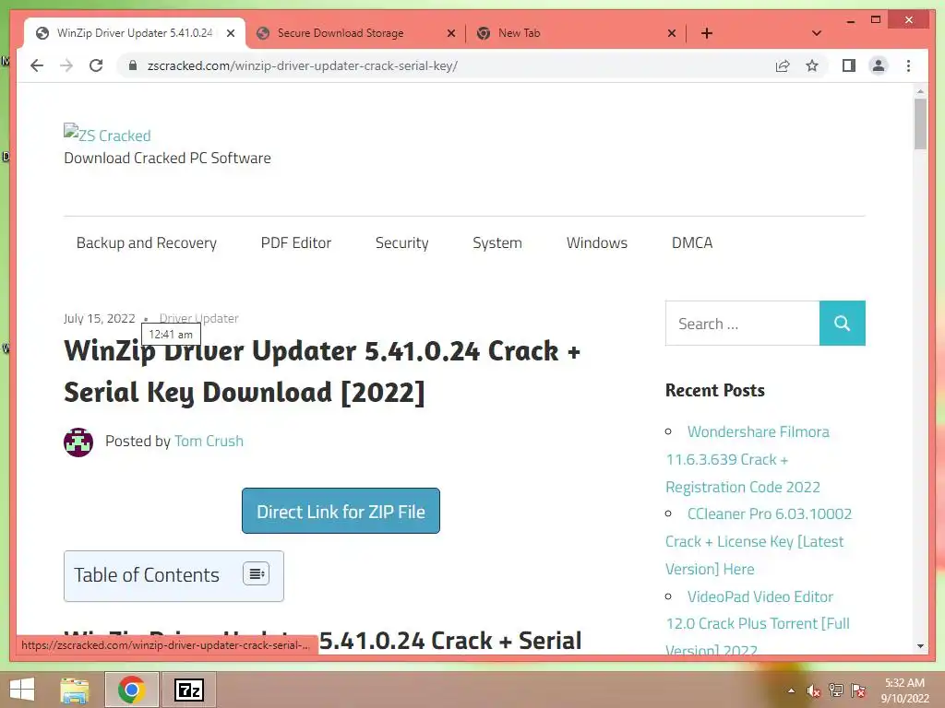Reload the page with the refresh icon
This screenshot has width=945, height=708.
coord(96,65)
